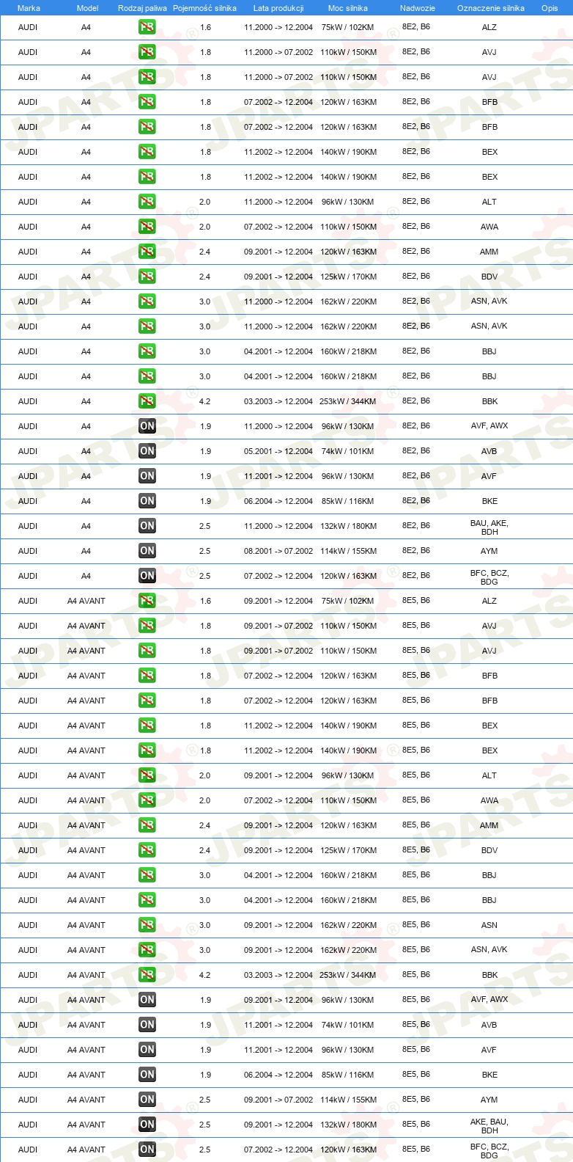573x1162 pixels.
Task: Select the Rodzaj paliwa column header
Action: pos(142,8)
